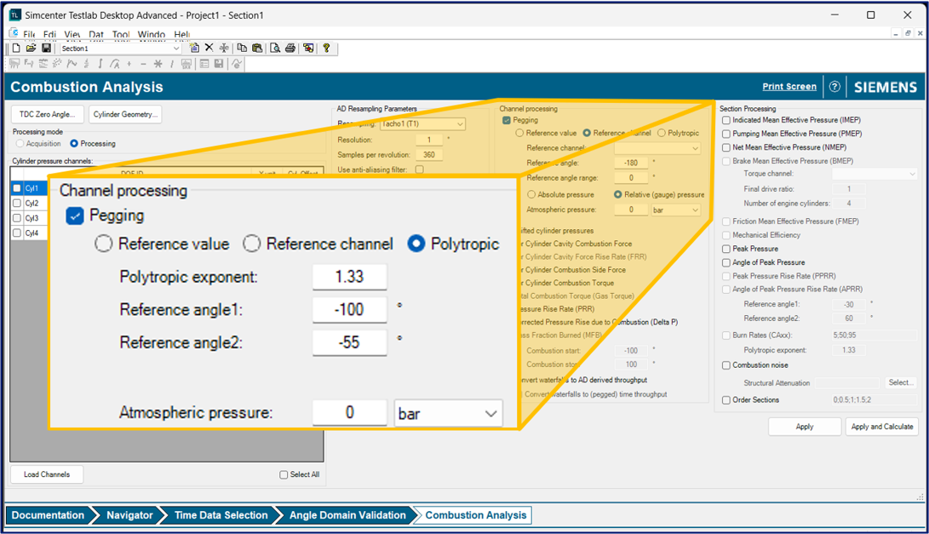The height and width of the screenshot is (534, 929).
Task: Click the TDC Zero Angle... button
Action: 48,114
